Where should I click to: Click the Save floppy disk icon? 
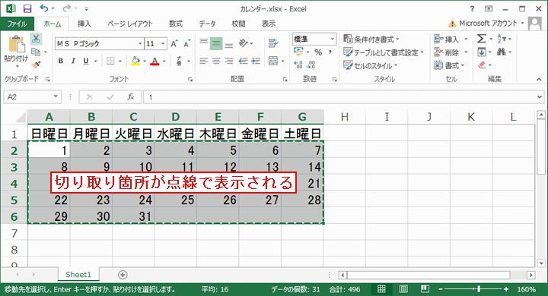click(27, 8)
